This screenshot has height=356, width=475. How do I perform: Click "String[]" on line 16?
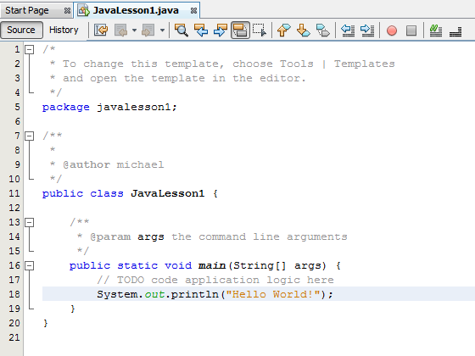tap(260, 265)
